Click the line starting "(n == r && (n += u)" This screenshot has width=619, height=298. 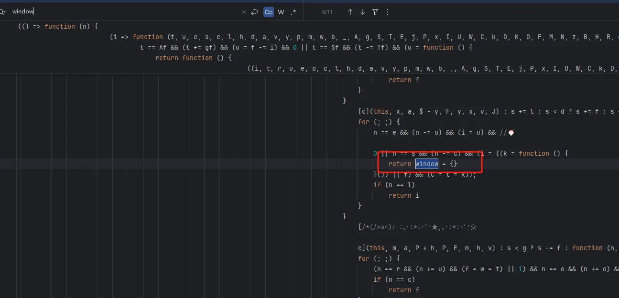tap(496, 269)
